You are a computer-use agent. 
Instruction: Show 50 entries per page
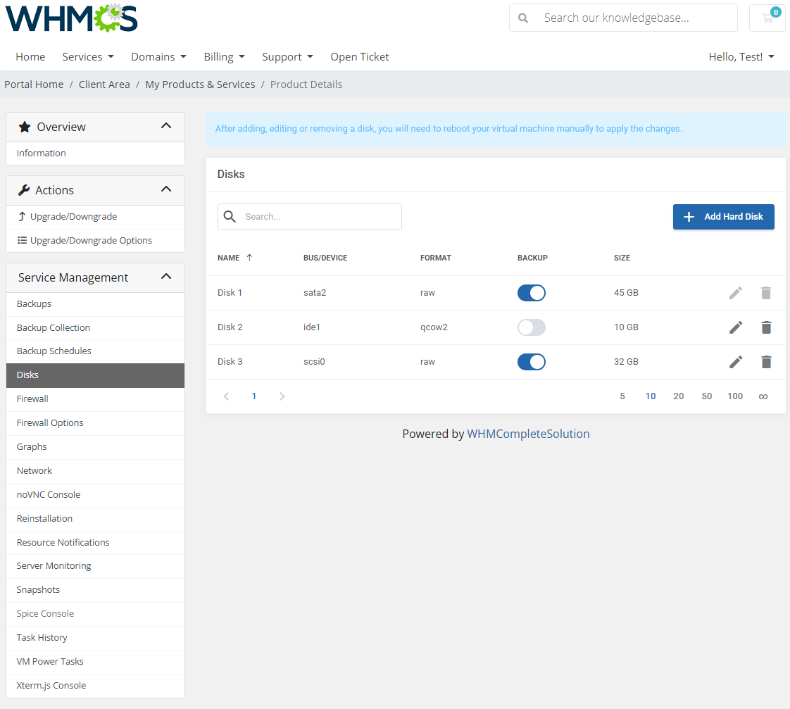point(707,396)
